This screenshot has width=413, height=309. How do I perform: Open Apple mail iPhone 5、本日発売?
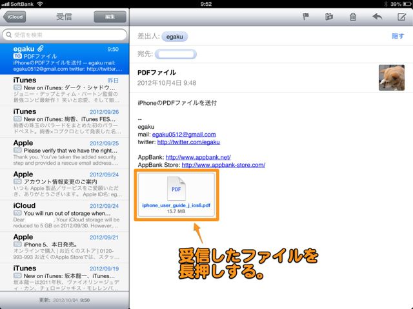pos(65,247)
